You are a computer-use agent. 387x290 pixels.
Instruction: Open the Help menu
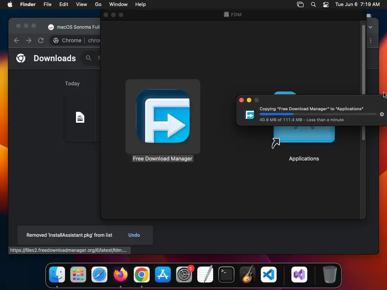141,5
